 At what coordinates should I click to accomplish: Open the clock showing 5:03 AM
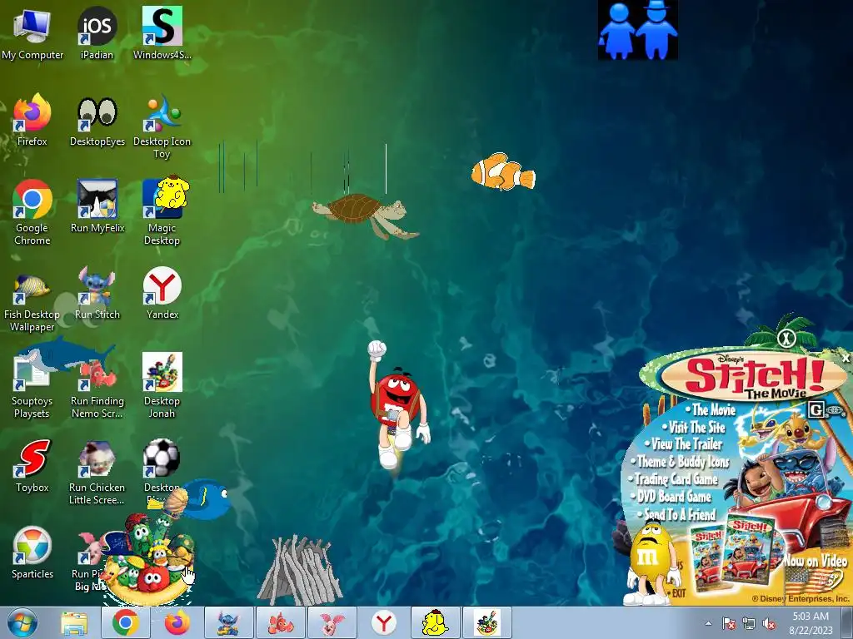[811, 622]
